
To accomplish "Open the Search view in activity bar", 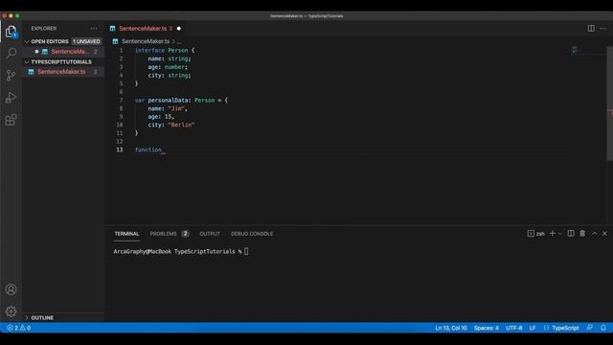I will 11,53.
